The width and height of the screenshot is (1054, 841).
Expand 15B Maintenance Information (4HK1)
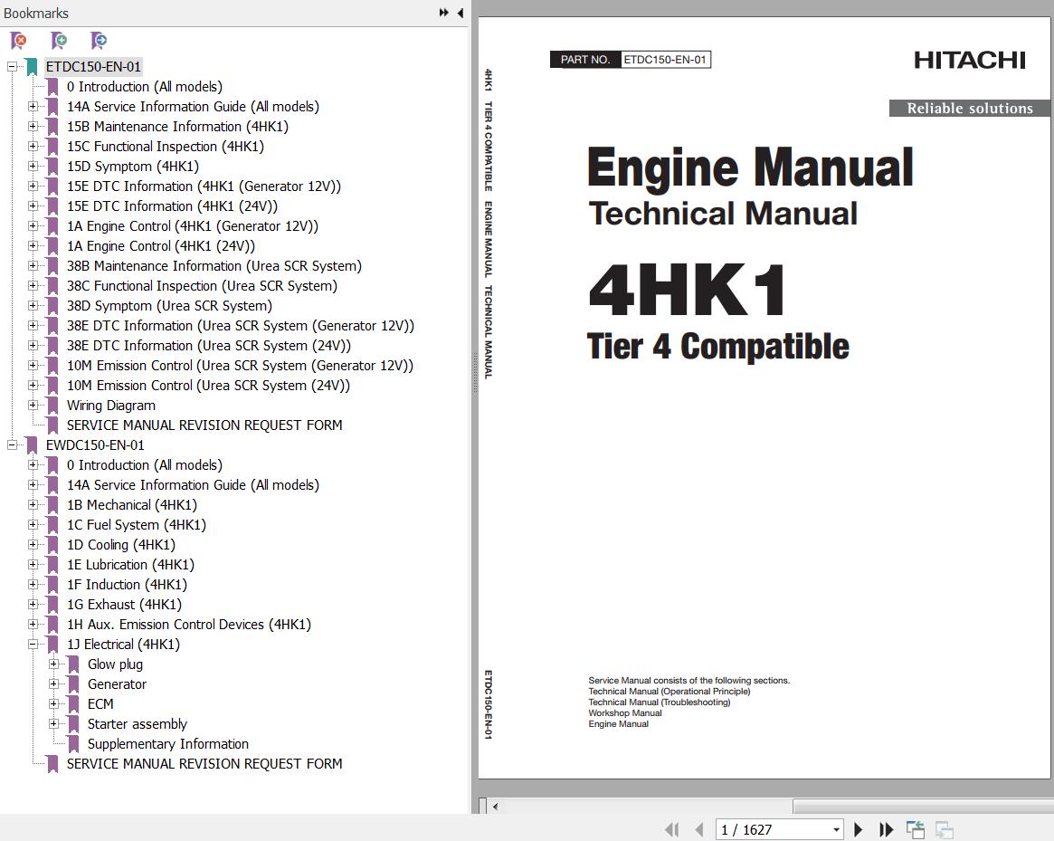click(33, 127)
